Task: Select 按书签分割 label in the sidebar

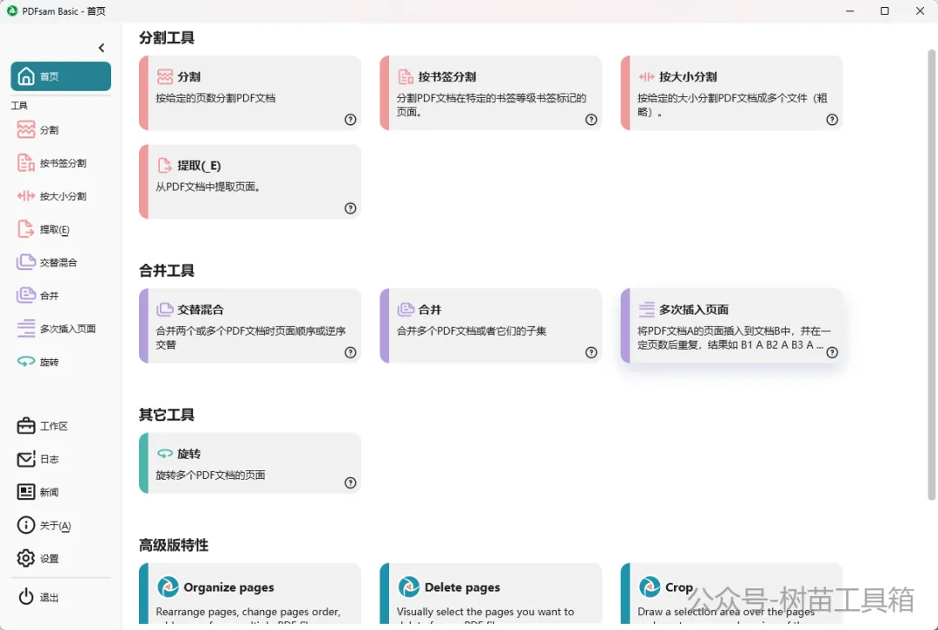Action: click(x=63, y=163)
